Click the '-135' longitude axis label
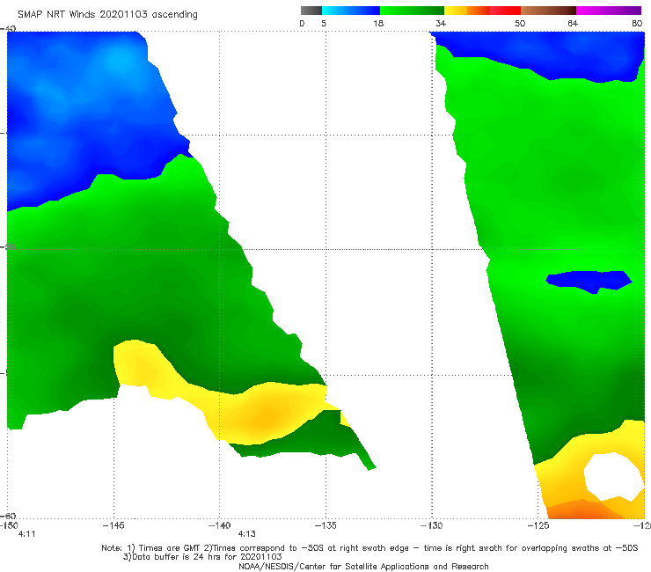The height and width of the screenshot is (572, 651). point(325,525)
